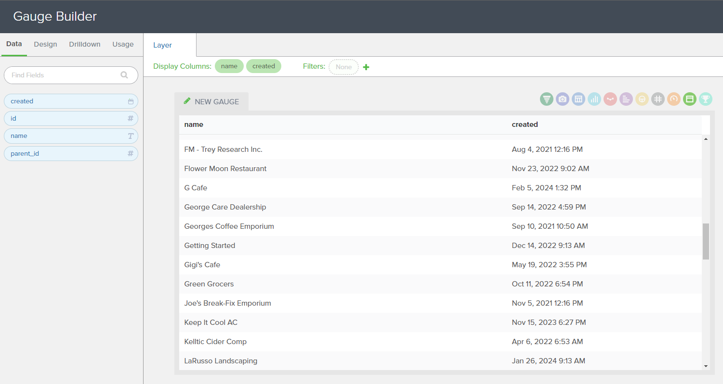The image size is (723, 384).
Task: Add a filter with the green plus
Action: tap(366, 67)
